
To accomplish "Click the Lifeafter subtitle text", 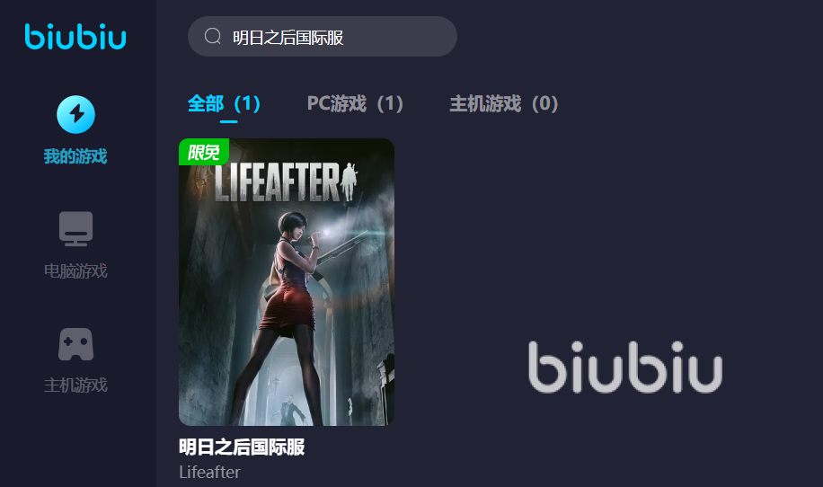I will [x=209, y=473].
